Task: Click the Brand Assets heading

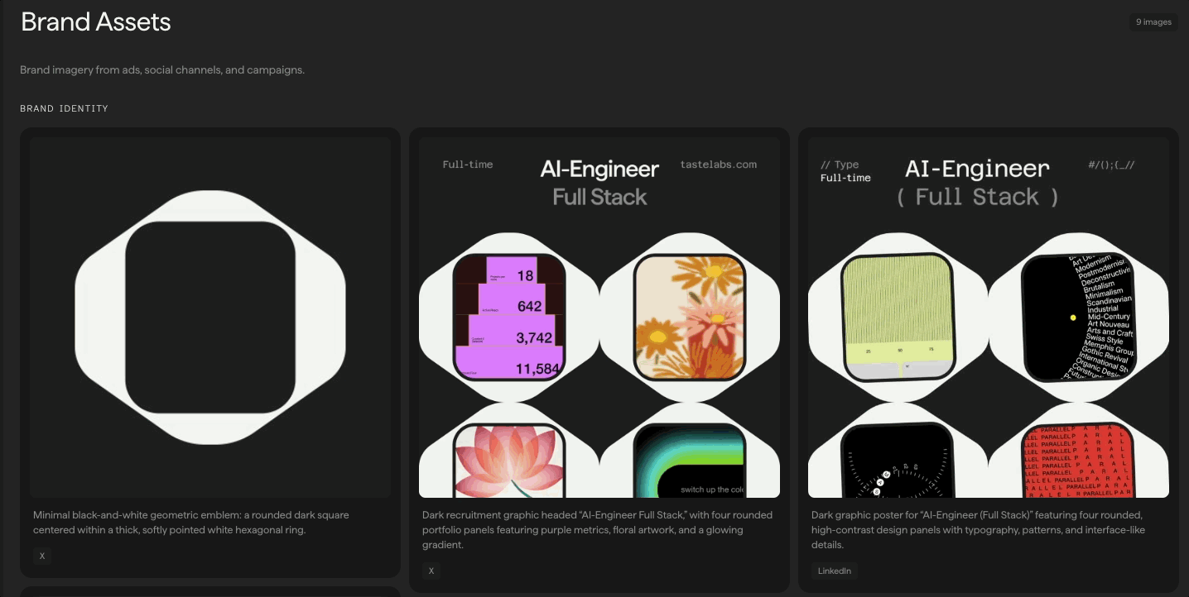Action: [x=96, y=22]
